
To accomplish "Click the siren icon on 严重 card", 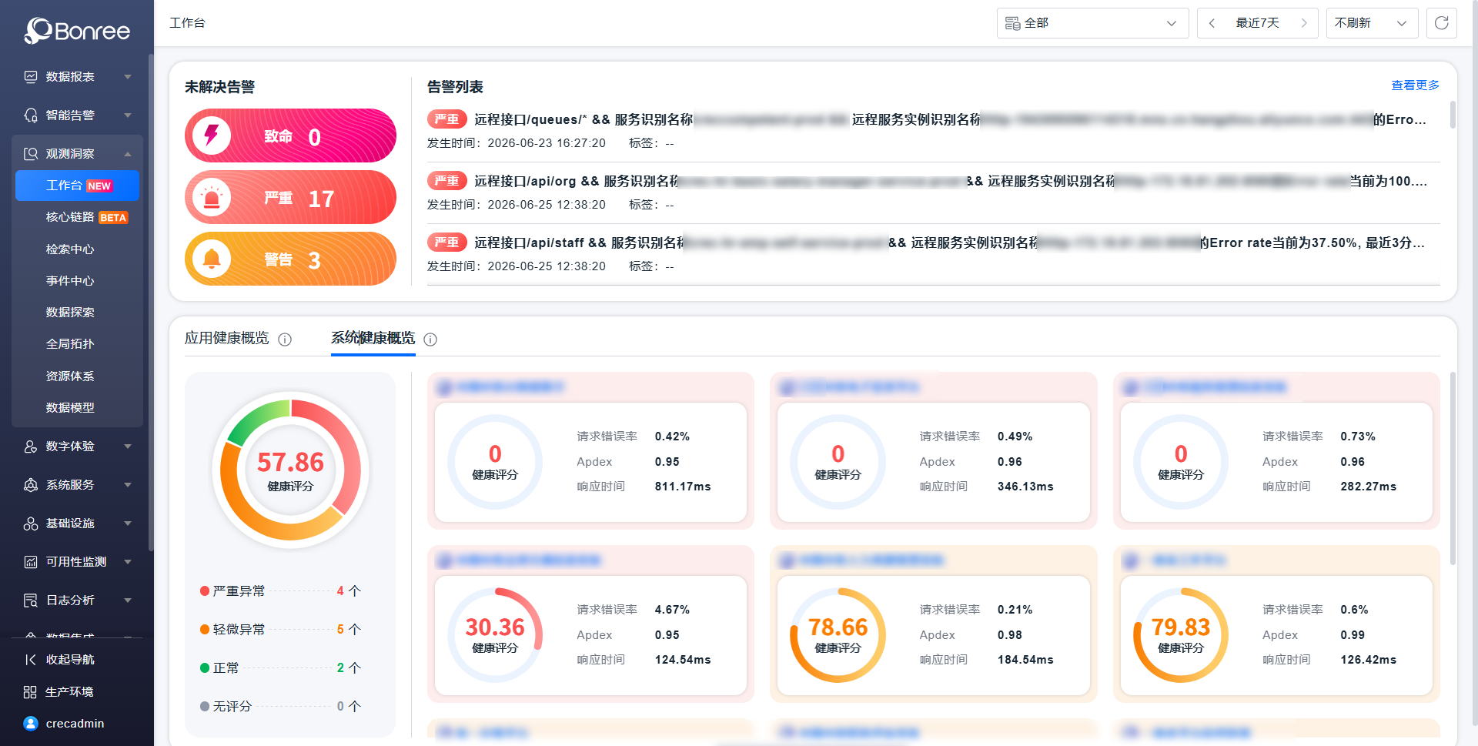I will pyautogui.click(x=212, y=197).
